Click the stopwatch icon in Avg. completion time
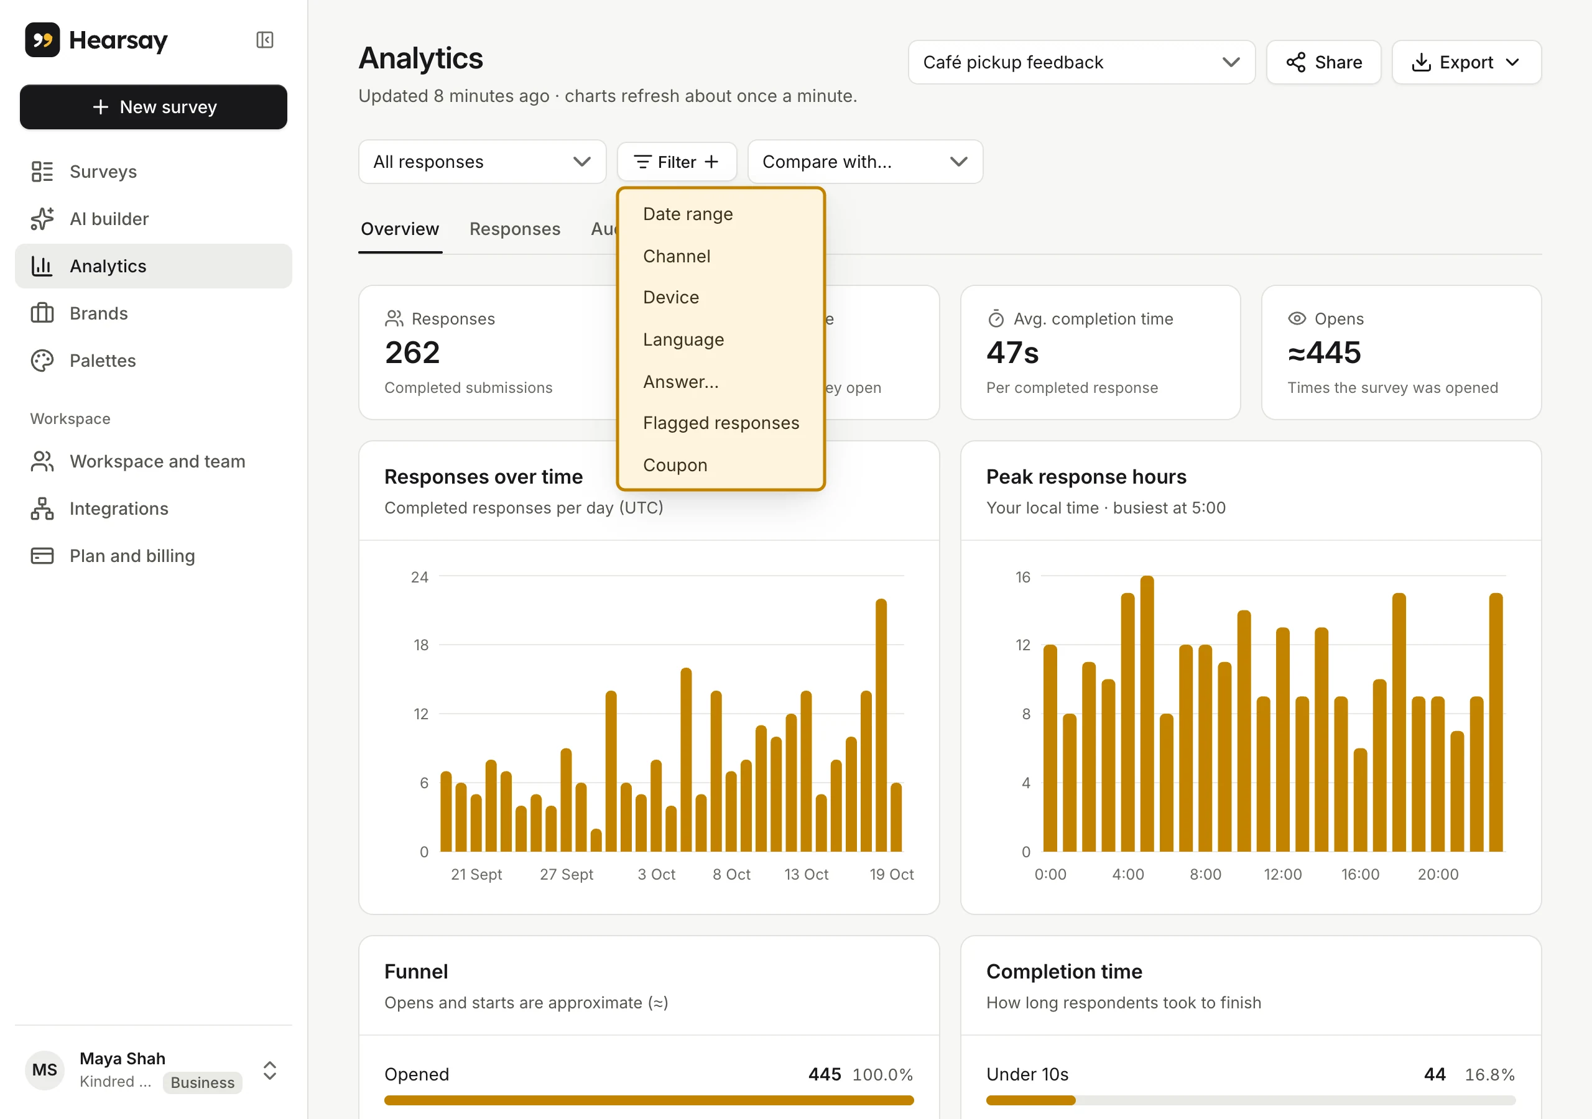This screenshot has width=1592, height=1119. click(x=996, y=318)
